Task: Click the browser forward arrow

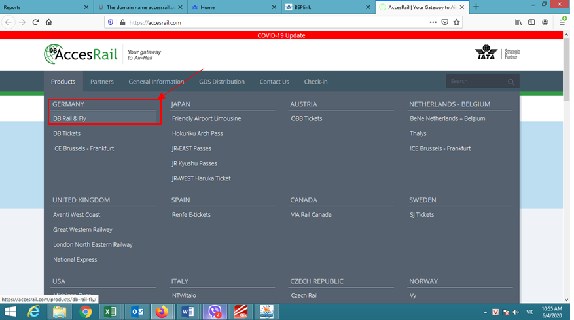Action: point(22,22)
